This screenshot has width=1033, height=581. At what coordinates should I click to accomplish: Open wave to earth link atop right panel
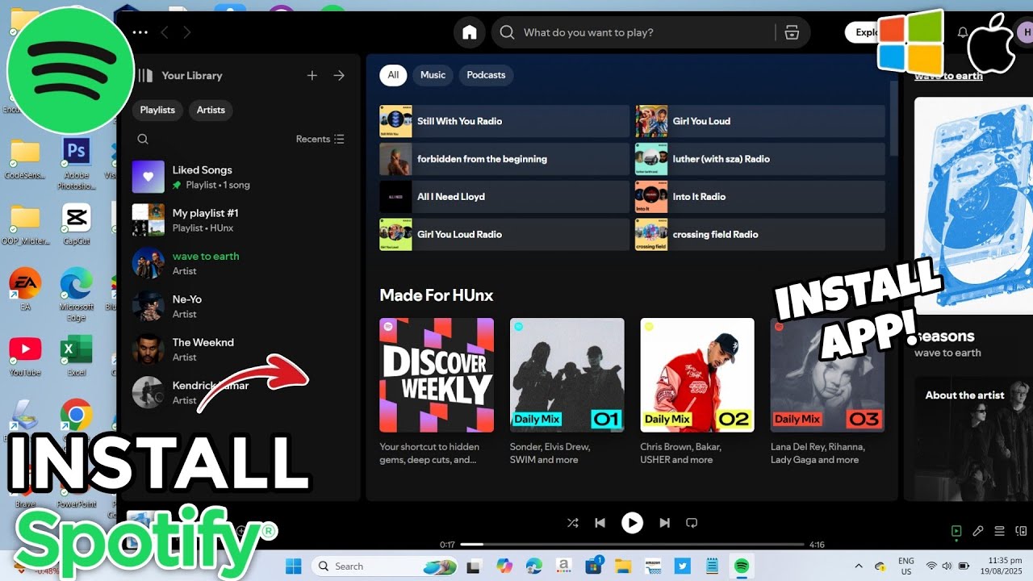coord(948,76)
